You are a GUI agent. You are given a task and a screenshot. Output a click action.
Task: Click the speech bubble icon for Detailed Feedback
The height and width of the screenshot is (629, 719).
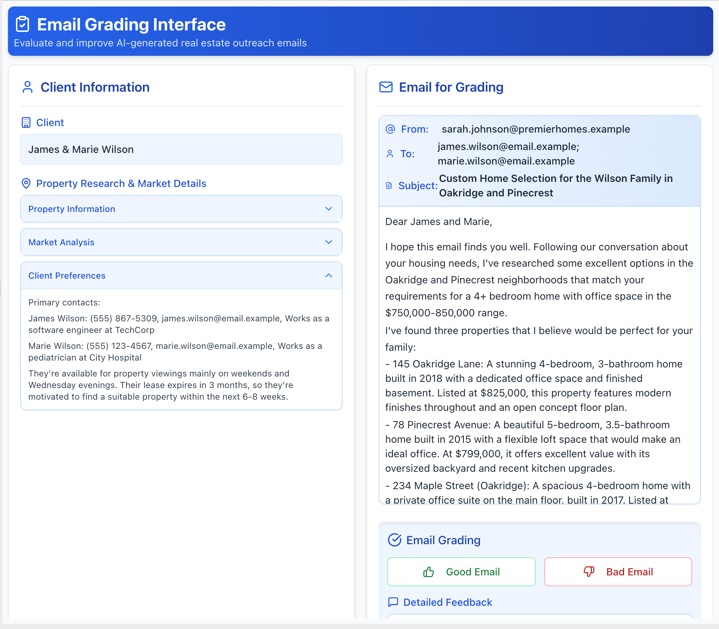point(393,602)
